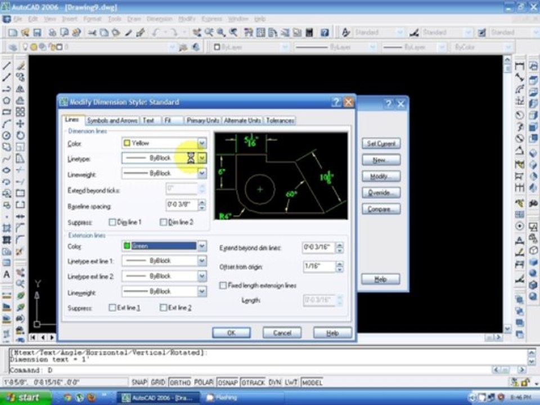The image size is (540, 405).
Task: Switch to the Fit tab
Action: click(172, 120)
